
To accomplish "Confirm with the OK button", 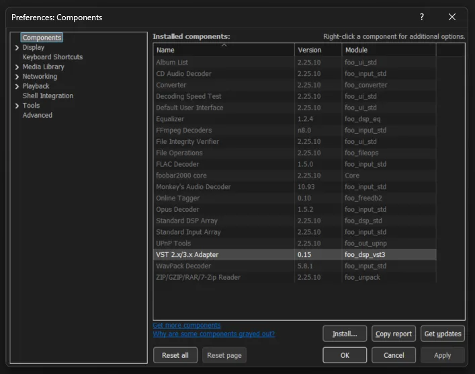I will click(345, 355).
